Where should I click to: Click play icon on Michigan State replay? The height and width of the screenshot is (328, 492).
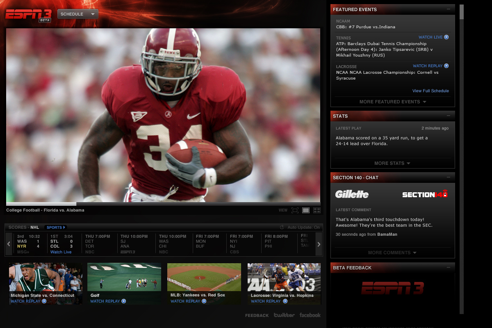[x=44, y=301]
